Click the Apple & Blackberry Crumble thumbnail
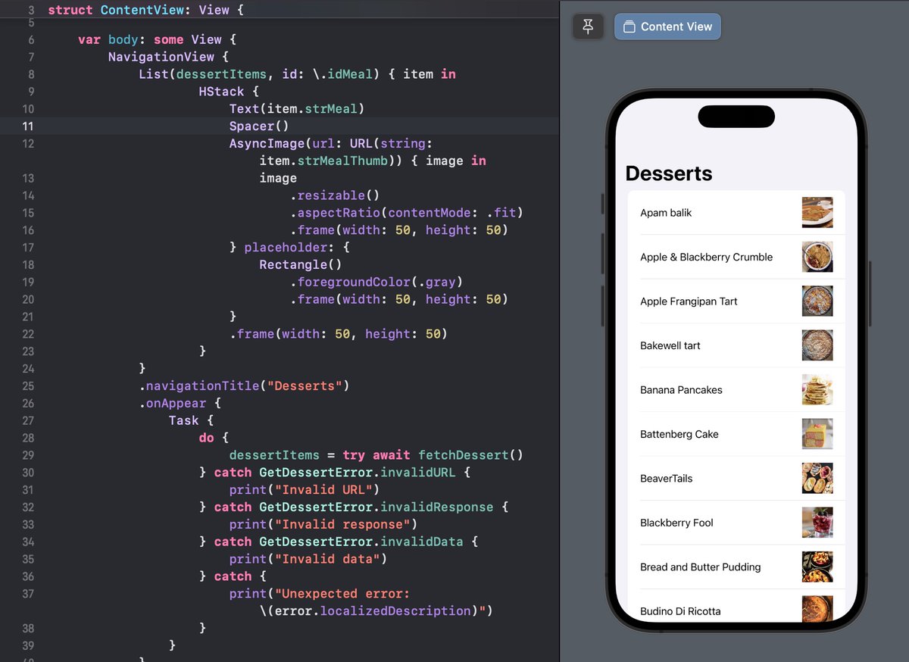This screenshot has height=662, width=909. click(x=817, y=257)
